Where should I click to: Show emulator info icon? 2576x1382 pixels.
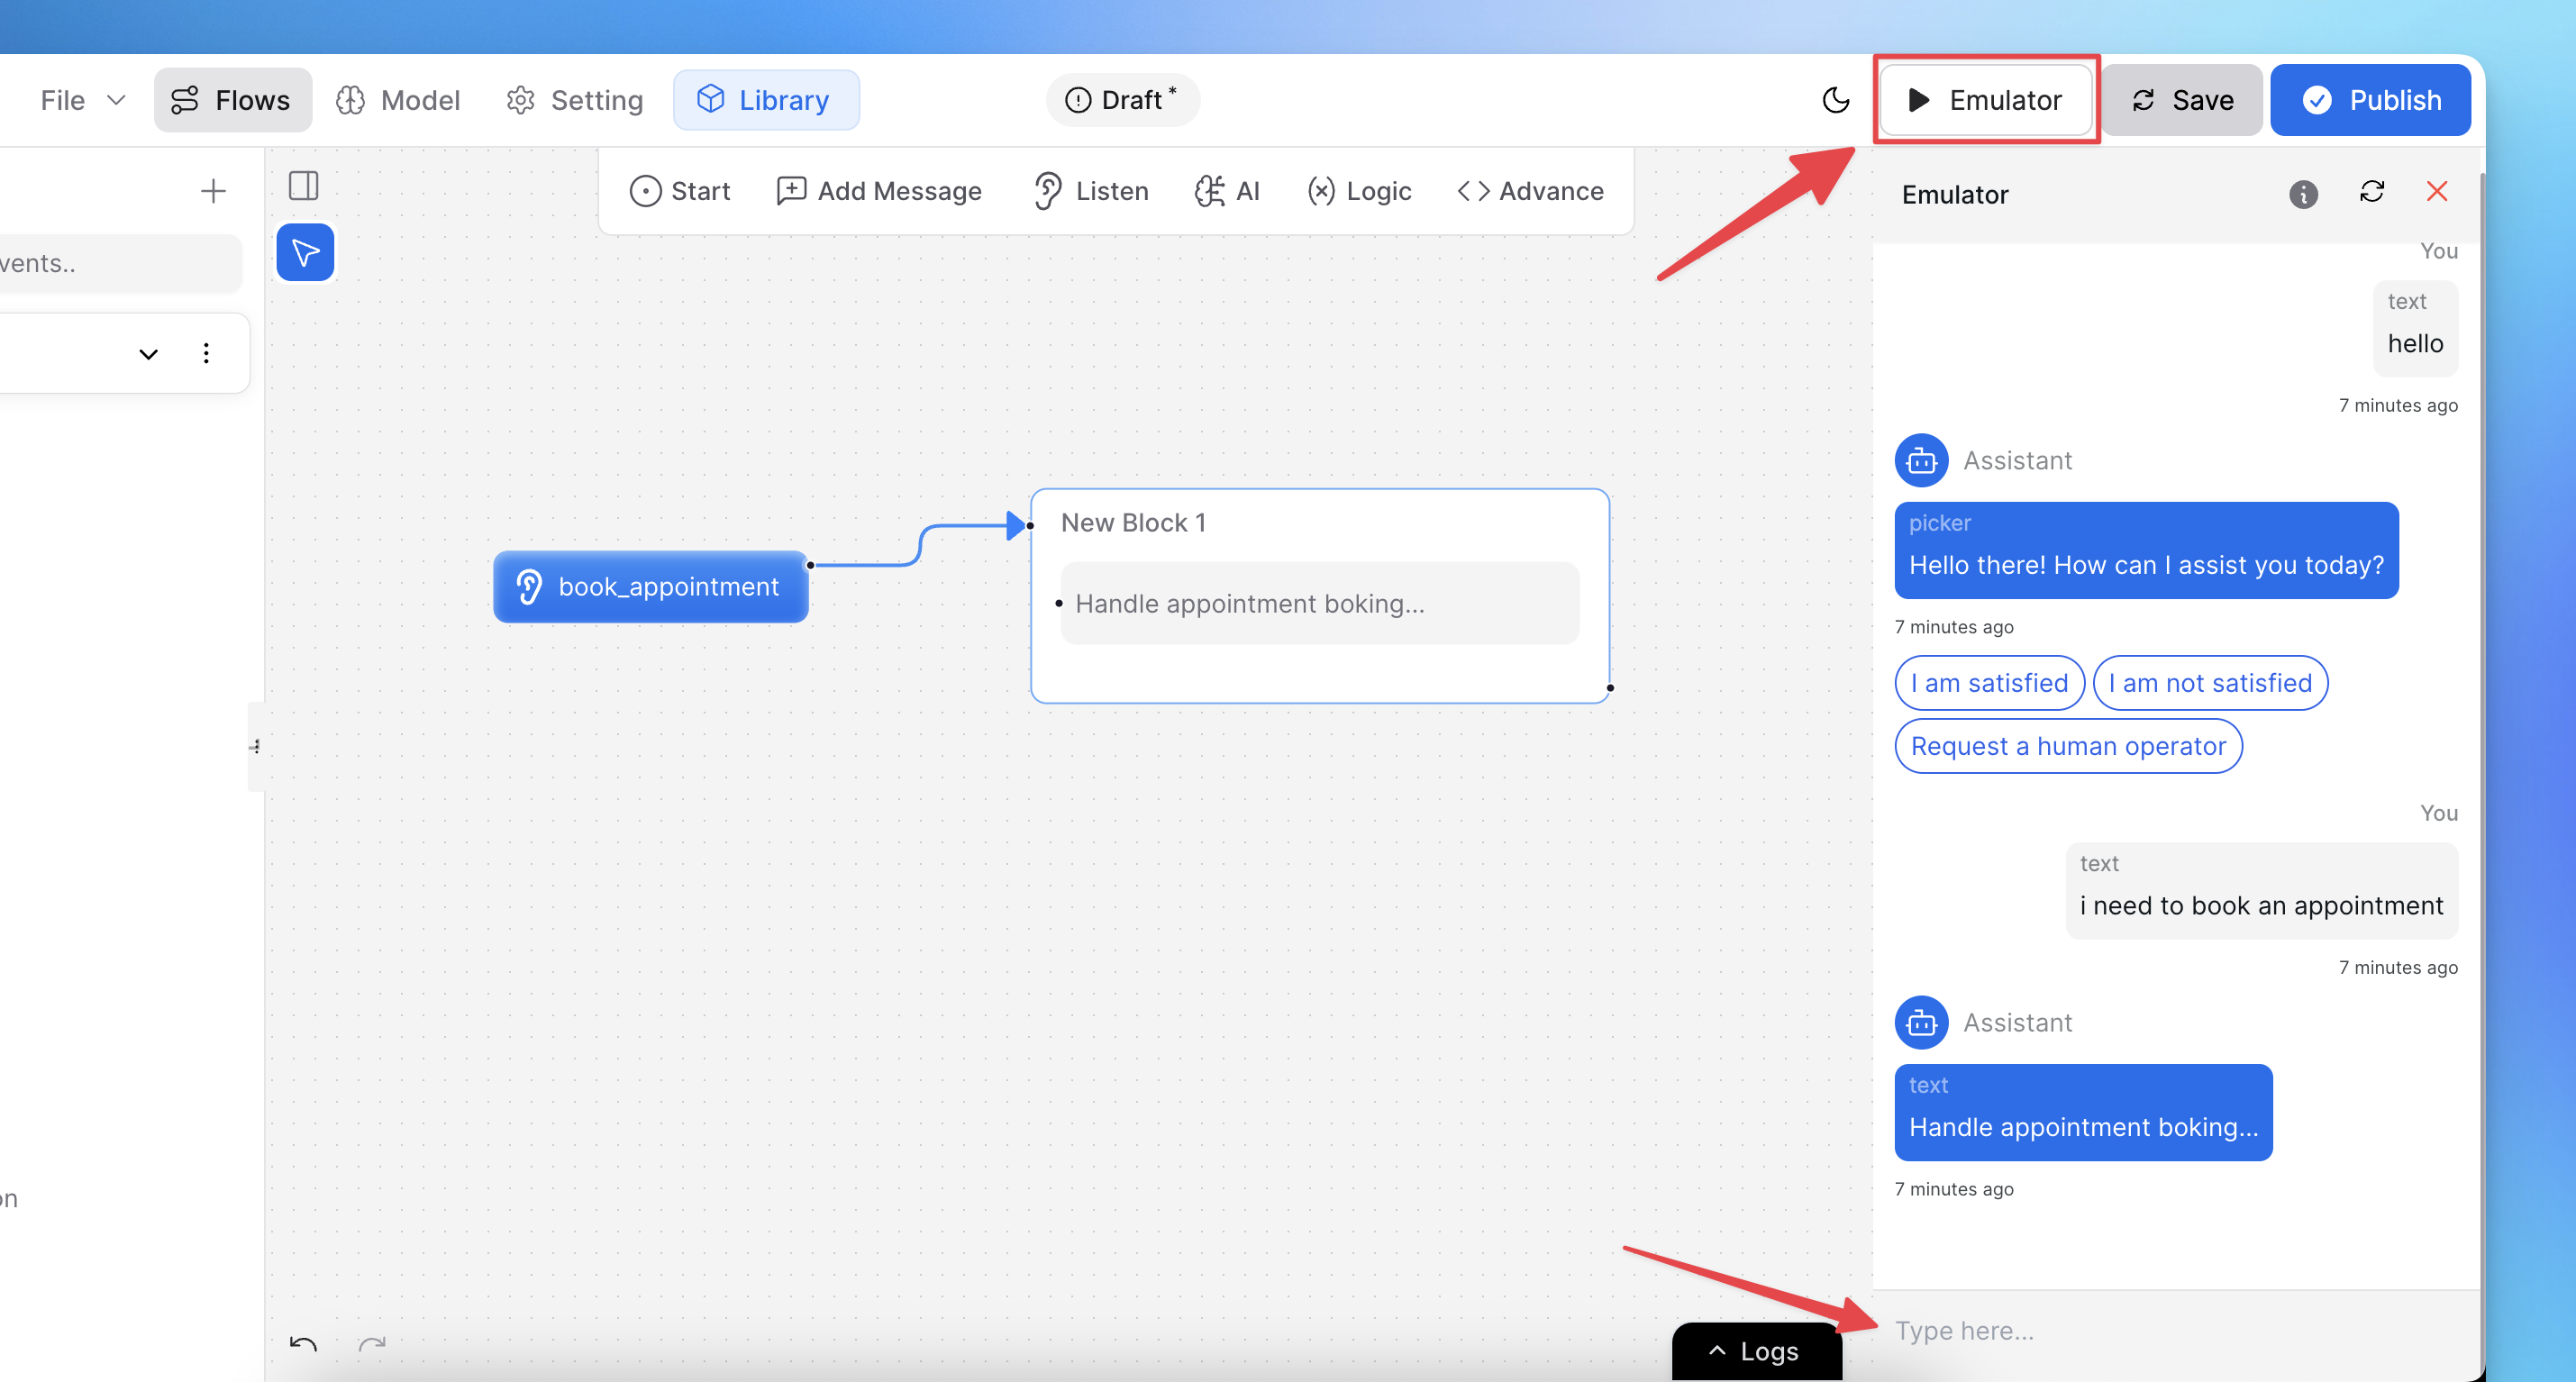[x=2304, y=194]
